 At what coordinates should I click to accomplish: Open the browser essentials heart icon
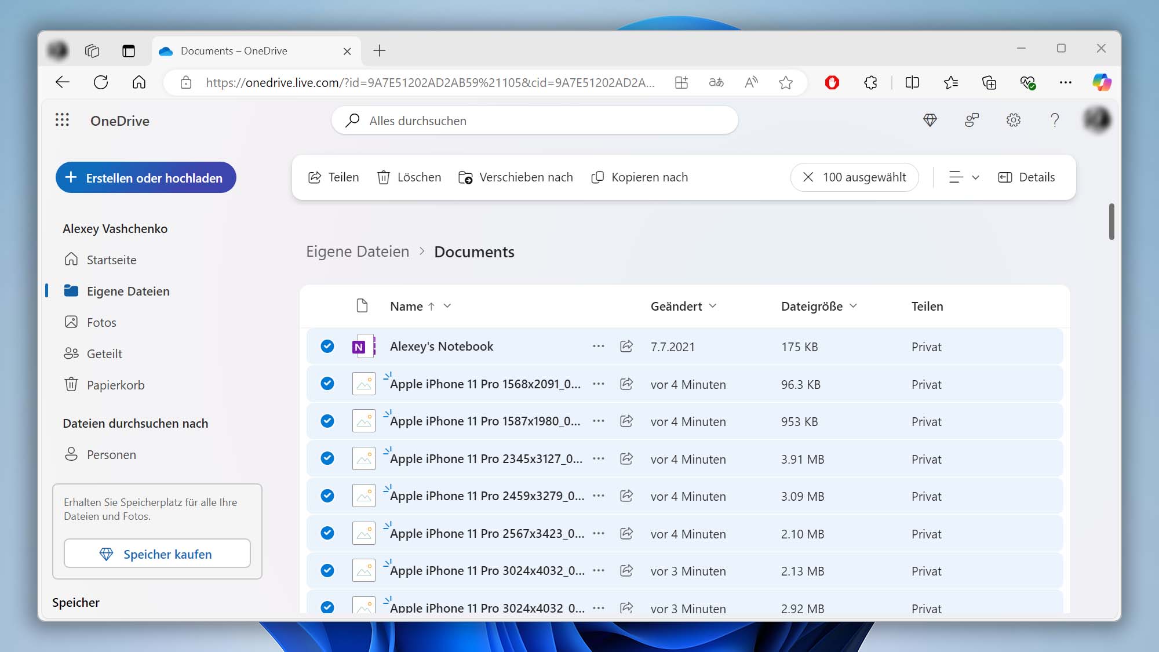pos(1028,82)
